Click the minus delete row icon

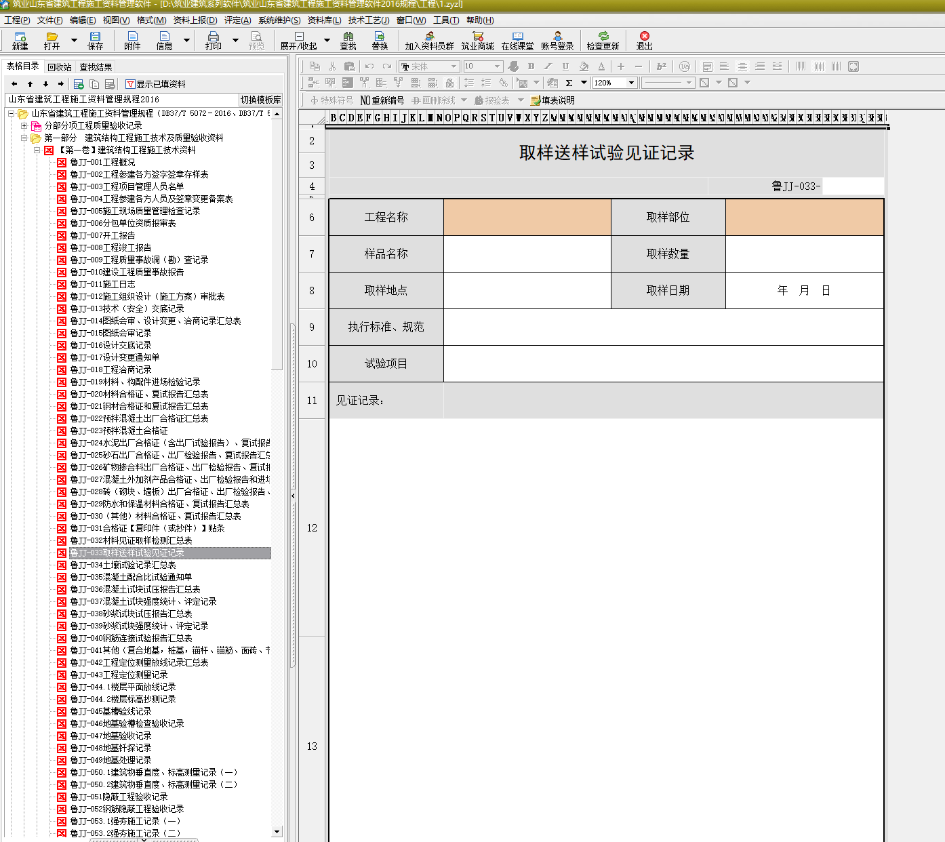638,66
